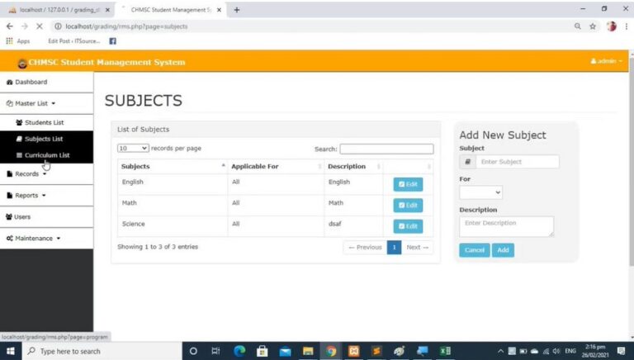Open Chrome from the Windows taskbar
Screen dimensions: 634x360
click(x=331, y=351)
